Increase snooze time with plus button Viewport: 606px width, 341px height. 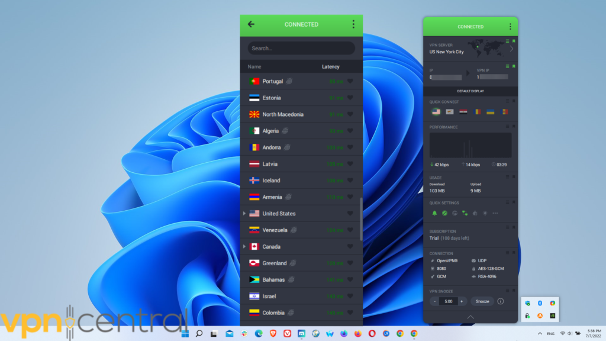[462, 301]
